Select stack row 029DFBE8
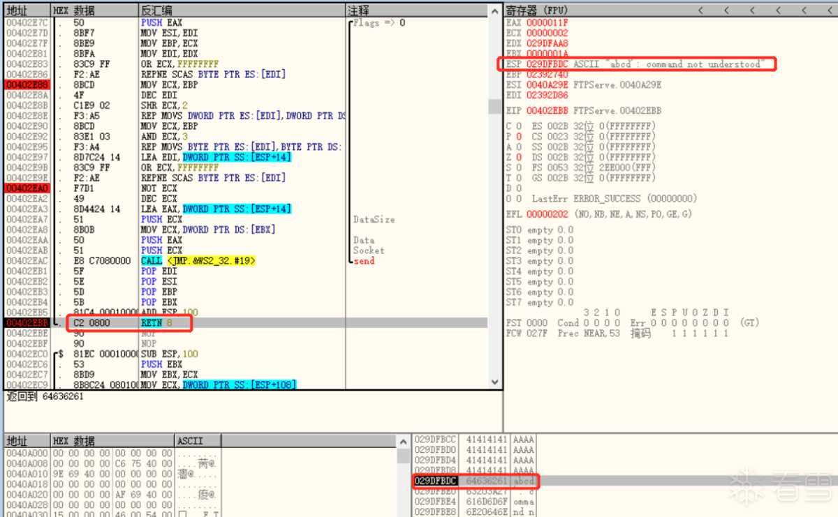 (x=475, y=512)
